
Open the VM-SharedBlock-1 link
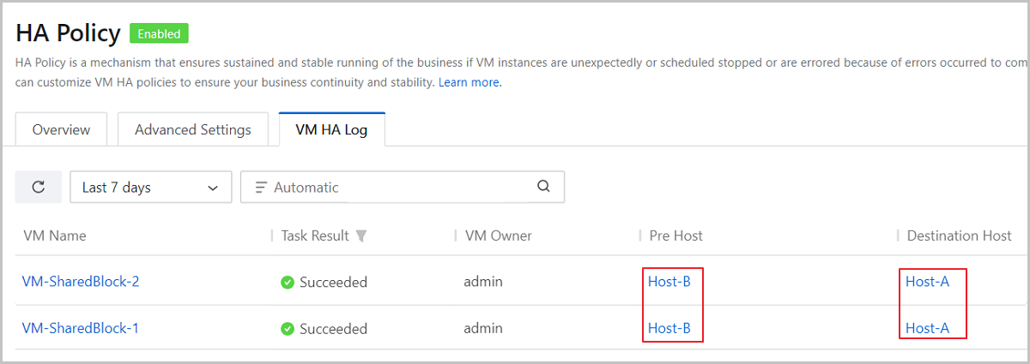coord(81,328)
